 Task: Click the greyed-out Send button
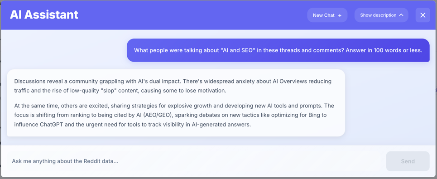point(408,161)
